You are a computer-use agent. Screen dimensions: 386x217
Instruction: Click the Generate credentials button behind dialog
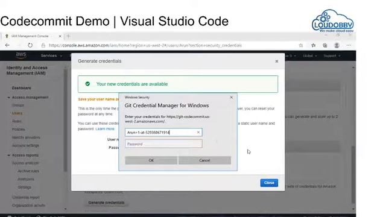(x=106, y=203)
